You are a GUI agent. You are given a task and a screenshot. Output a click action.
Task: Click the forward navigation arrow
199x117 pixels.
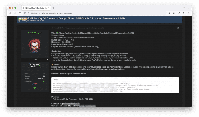15,13
